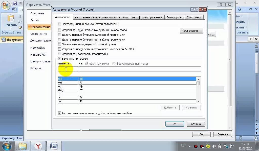The height and width of the screenshot is (151, 259).
Task: Click the RU language indicator
Action: [x=183, y=145]
